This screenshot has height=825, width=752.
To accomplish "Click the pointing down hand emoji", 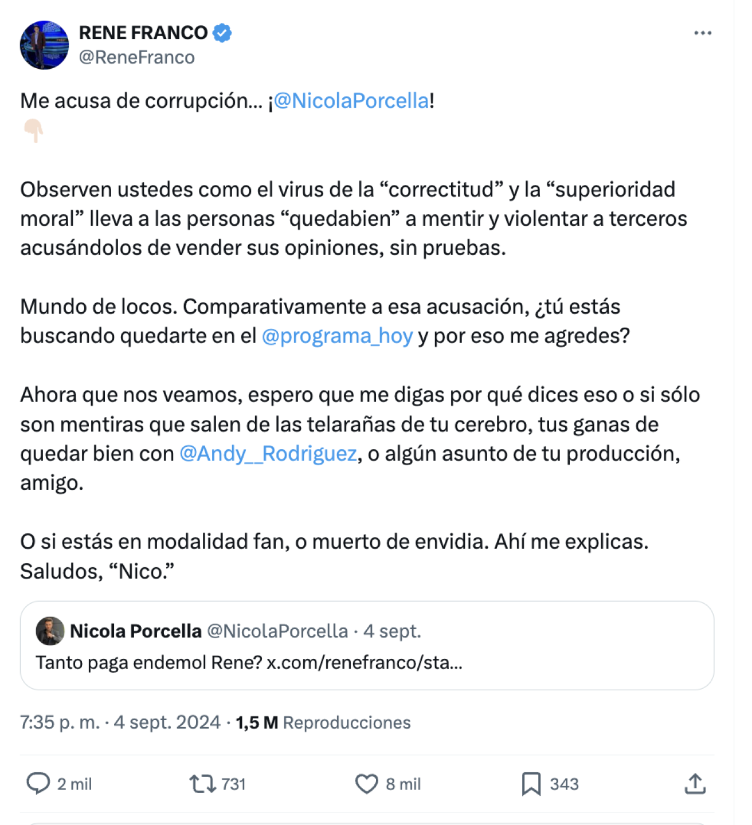I will pos(33,131).
